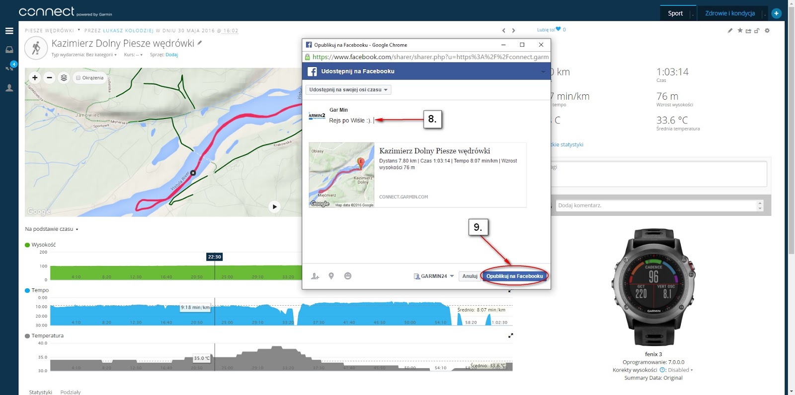Click the fenix 3 watch image

[653, 287]
